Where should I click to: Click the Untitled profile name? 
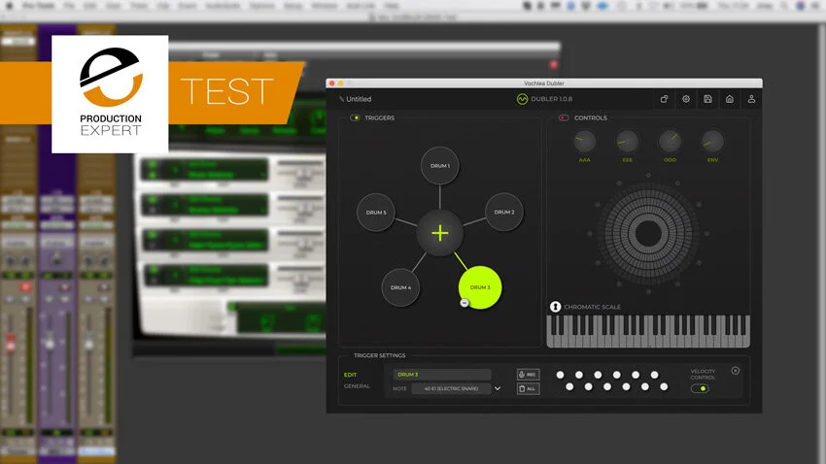359,99
